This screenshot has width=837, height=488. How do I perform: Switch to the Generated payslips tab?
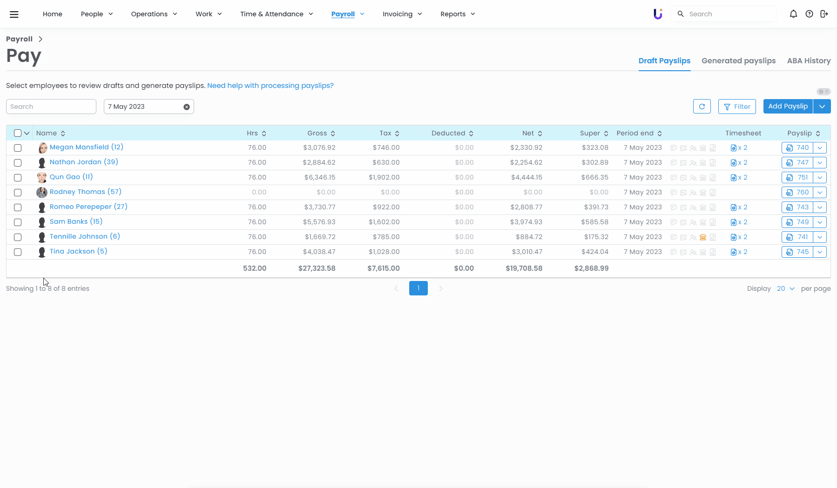(738, 60)
